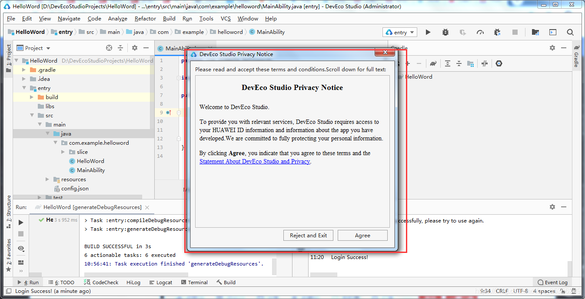This screenshot has width=585, height=299.
Task: Open the Refactor menu
Action: [145, 18]
